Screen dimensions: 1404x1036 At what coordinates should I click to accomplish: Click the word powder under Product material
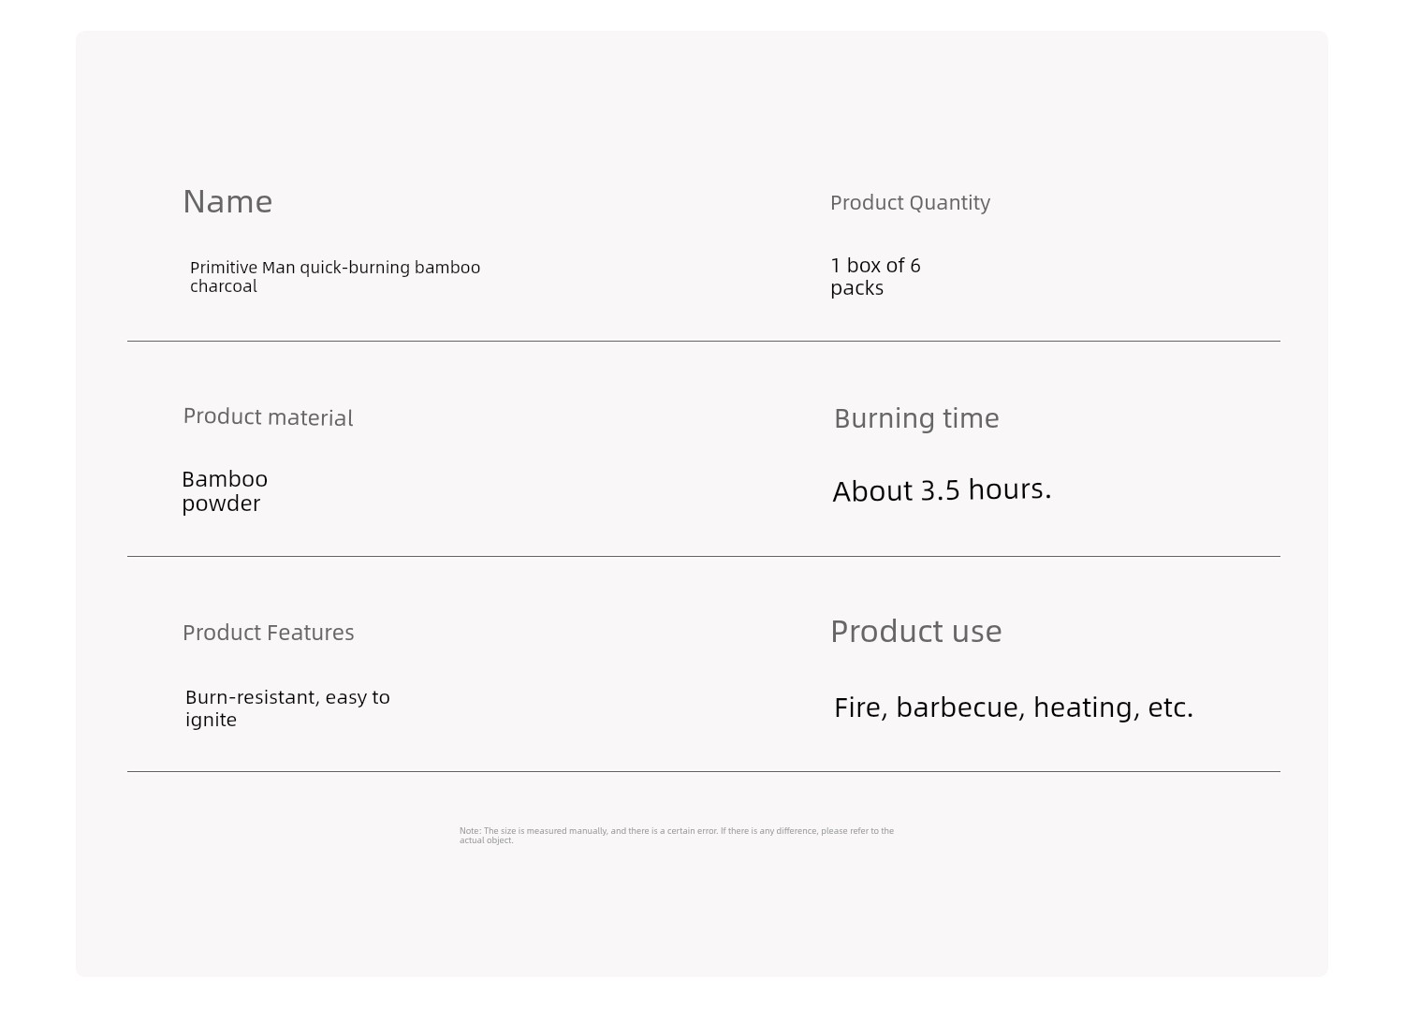[221, 504]
